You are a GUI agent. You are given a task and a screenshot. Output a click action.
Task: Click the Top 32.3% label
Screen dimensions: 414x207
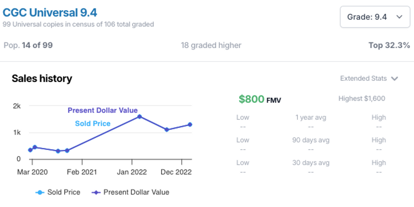pos(389,45)
